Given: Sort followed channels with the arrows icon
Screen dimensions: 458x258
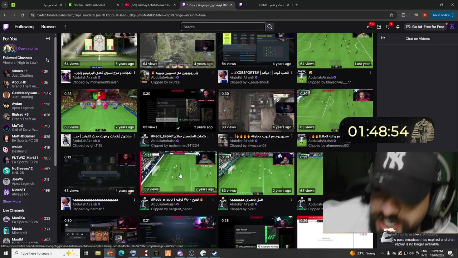Looking at the screenshot, I should (47, 60).
